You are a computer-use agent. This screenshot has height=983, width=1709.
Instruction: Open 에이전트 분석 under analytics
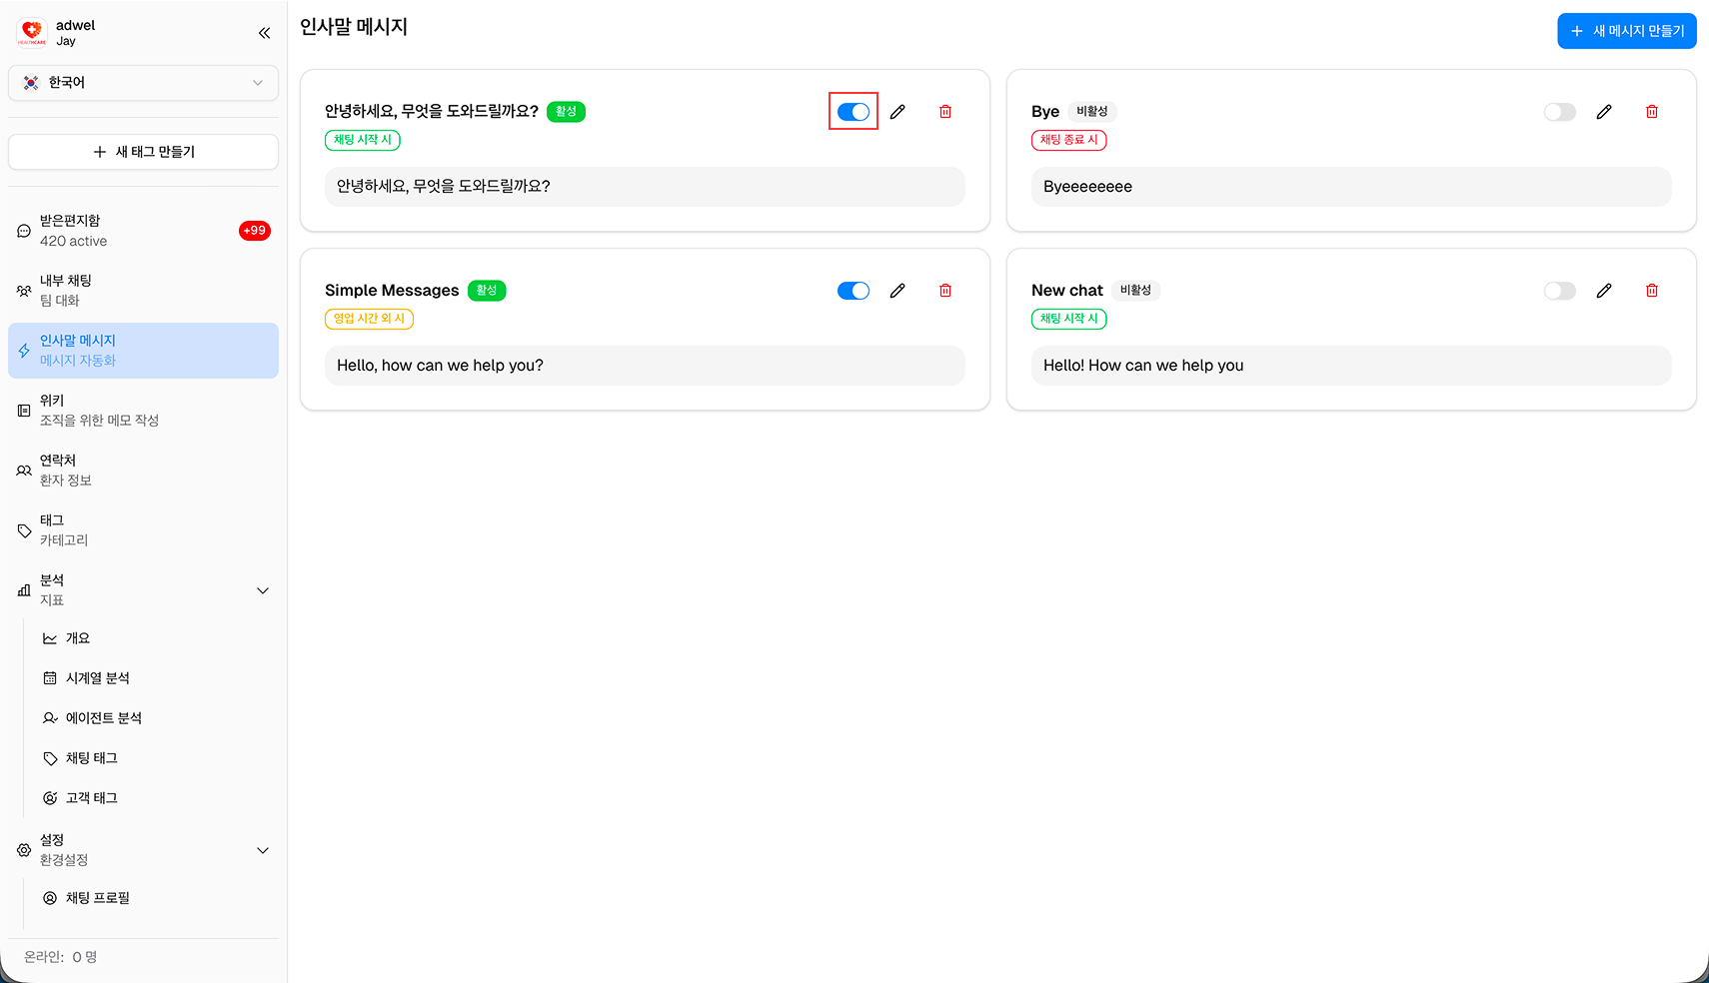pyautogui.click(x=103, y=718)
